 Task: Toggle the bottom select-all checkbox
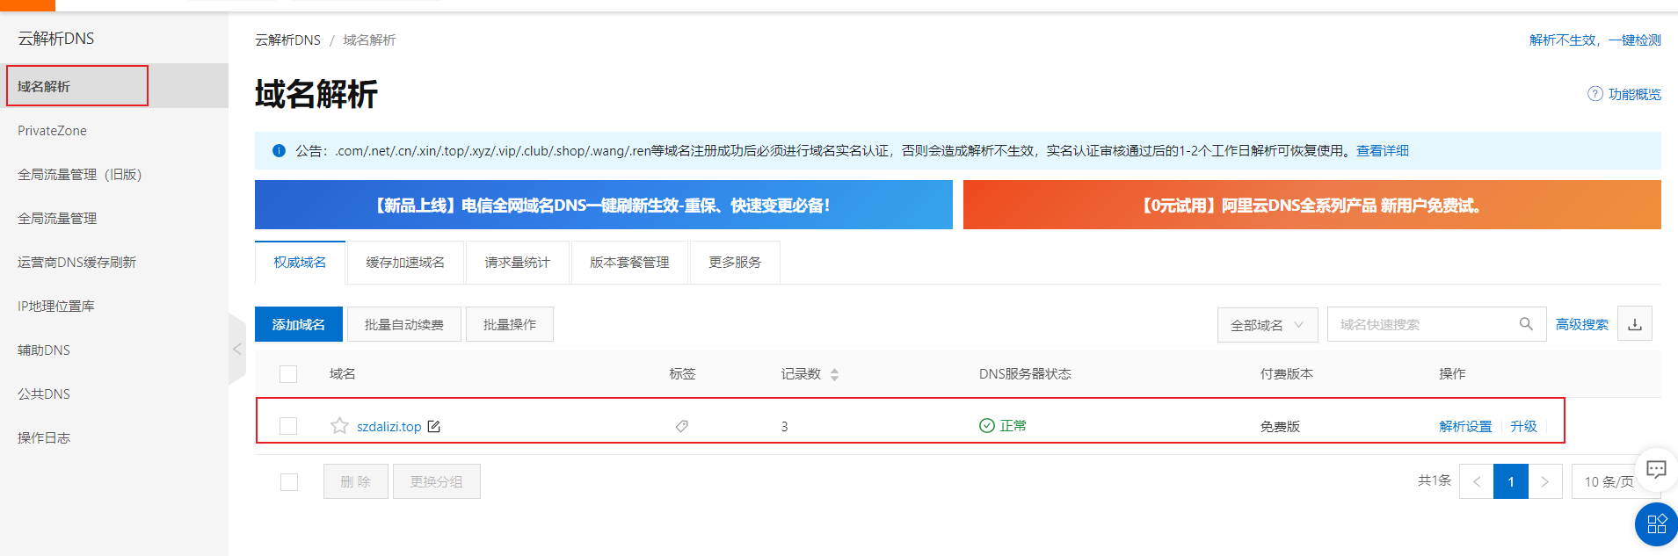pyautogui.click(x=289, y=482)
